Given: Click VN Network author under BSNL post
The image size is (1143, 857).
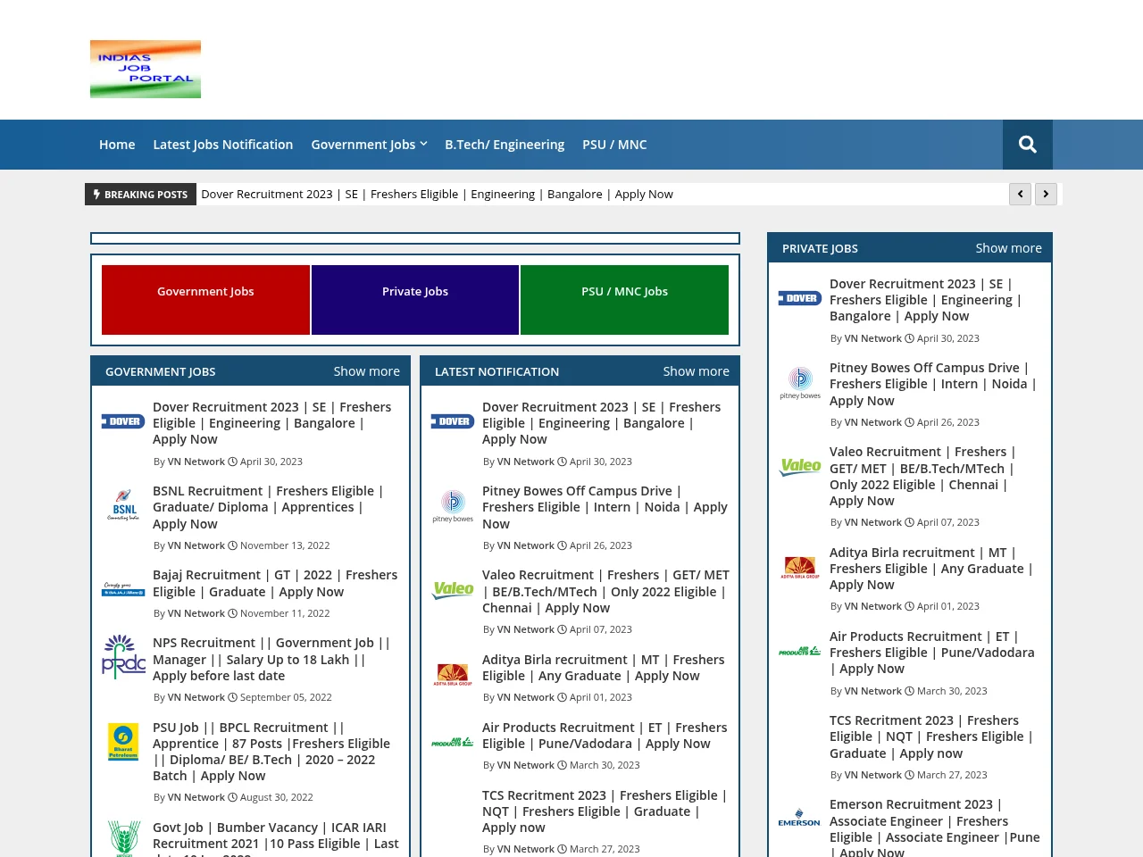Looking at the screenshot, I should [196, 545].
